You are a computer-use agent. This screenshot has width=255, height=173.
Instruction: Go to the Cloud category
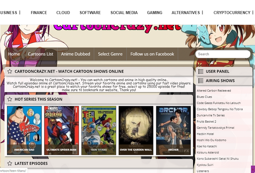tap(63, 13)
